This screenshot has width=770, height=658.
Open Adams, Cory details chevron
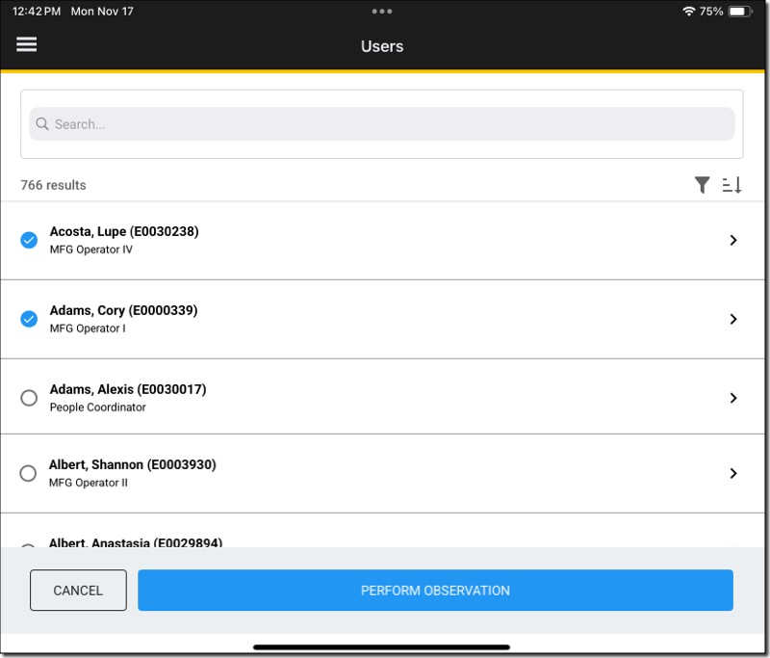732,319
